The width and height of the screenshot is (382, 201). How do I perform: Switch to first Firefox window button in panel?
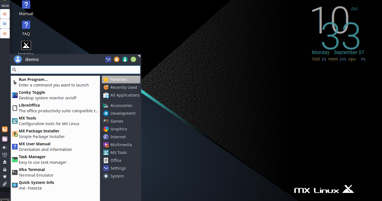click(x=5, y=14)
